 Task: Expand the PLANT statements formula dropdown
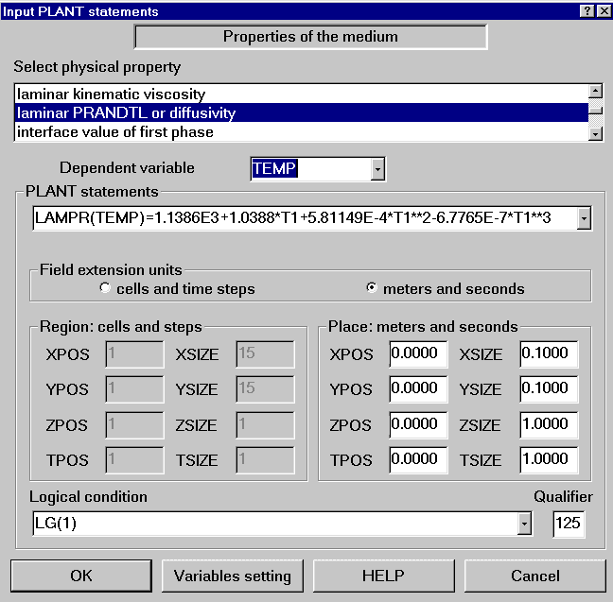point(584,219)
